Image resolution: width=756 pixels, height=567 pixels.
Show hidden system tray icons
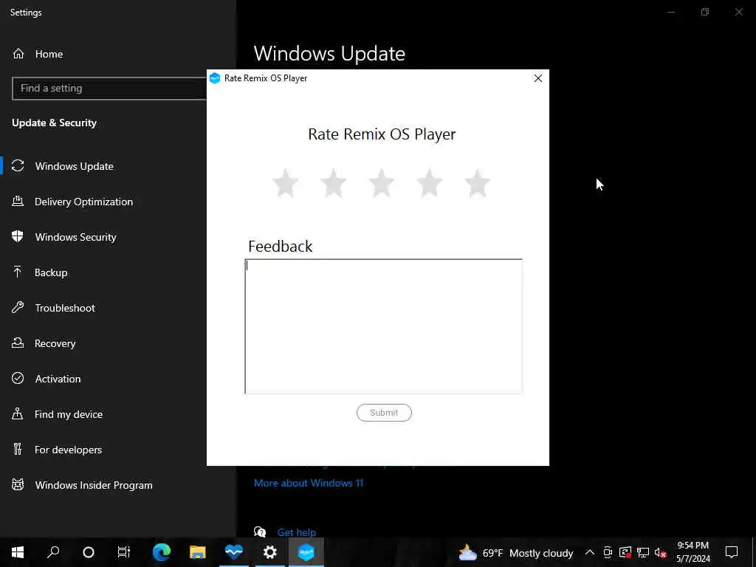[x=590, y=552]
